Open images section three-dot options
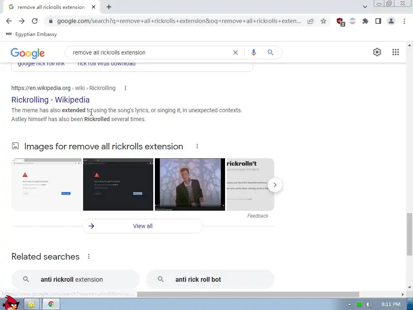 (x=197, y=146)
